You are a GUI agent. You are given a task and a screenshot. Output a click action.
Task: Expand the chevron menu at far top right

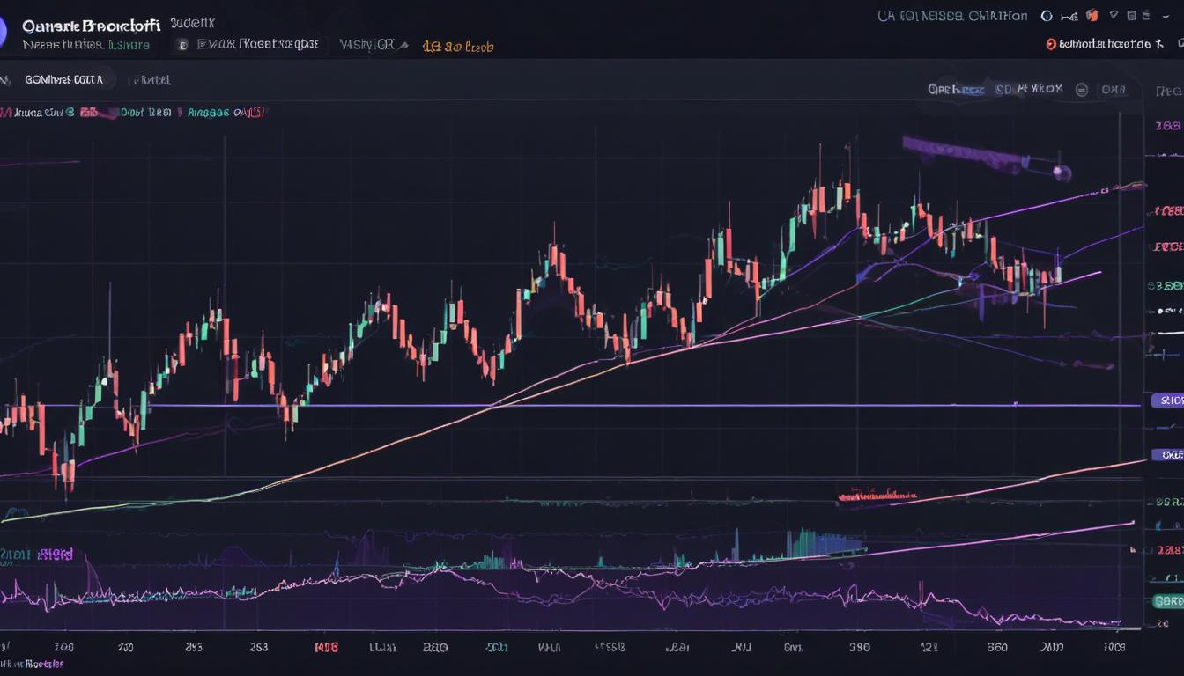1165,16
